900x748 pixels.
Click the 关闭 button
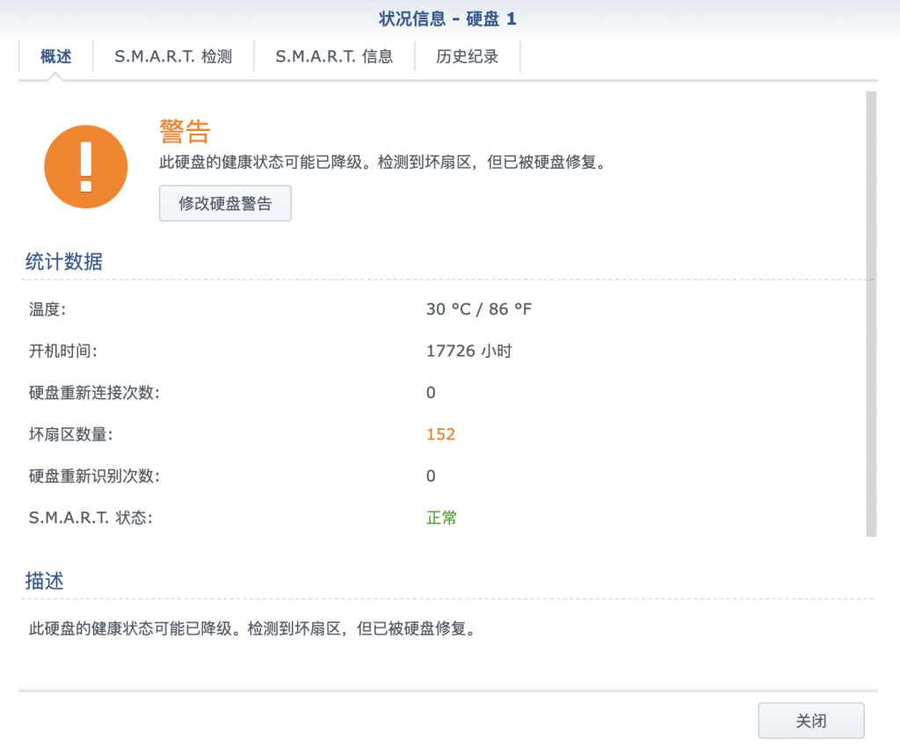click(810, 721)
